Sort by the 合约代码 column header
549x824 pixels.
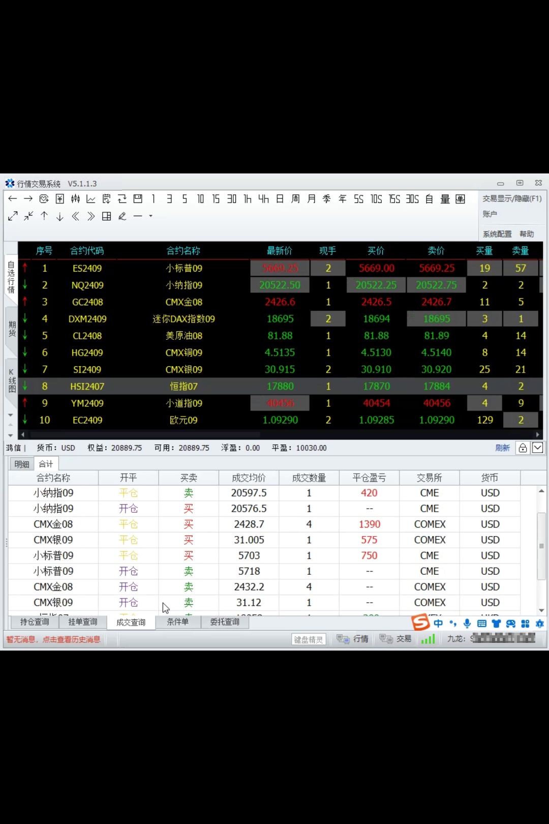click(87, 251)
